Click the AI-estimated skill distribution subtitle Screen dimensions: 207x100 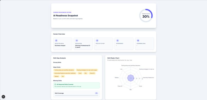tap(120, 60)
